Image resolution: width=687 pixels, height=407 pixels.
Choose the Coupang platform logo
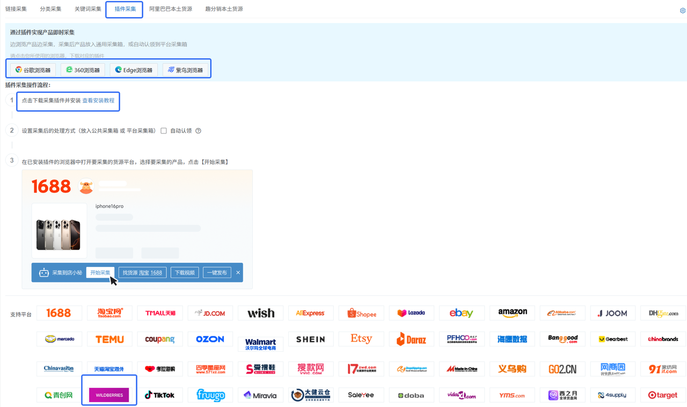click(x=160, y=339)
